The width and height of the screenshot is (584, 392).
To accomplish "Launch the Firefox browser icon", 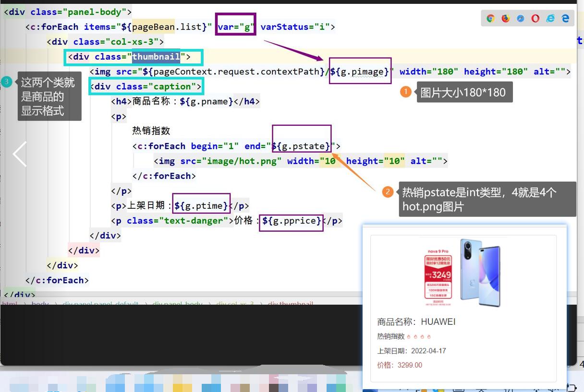I will click(505, 18).
